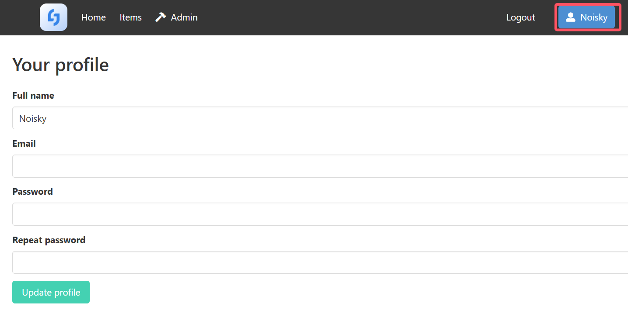Focus the Full name input field
The width and height of the screenshot is (628, 317).
pos(320,118)
